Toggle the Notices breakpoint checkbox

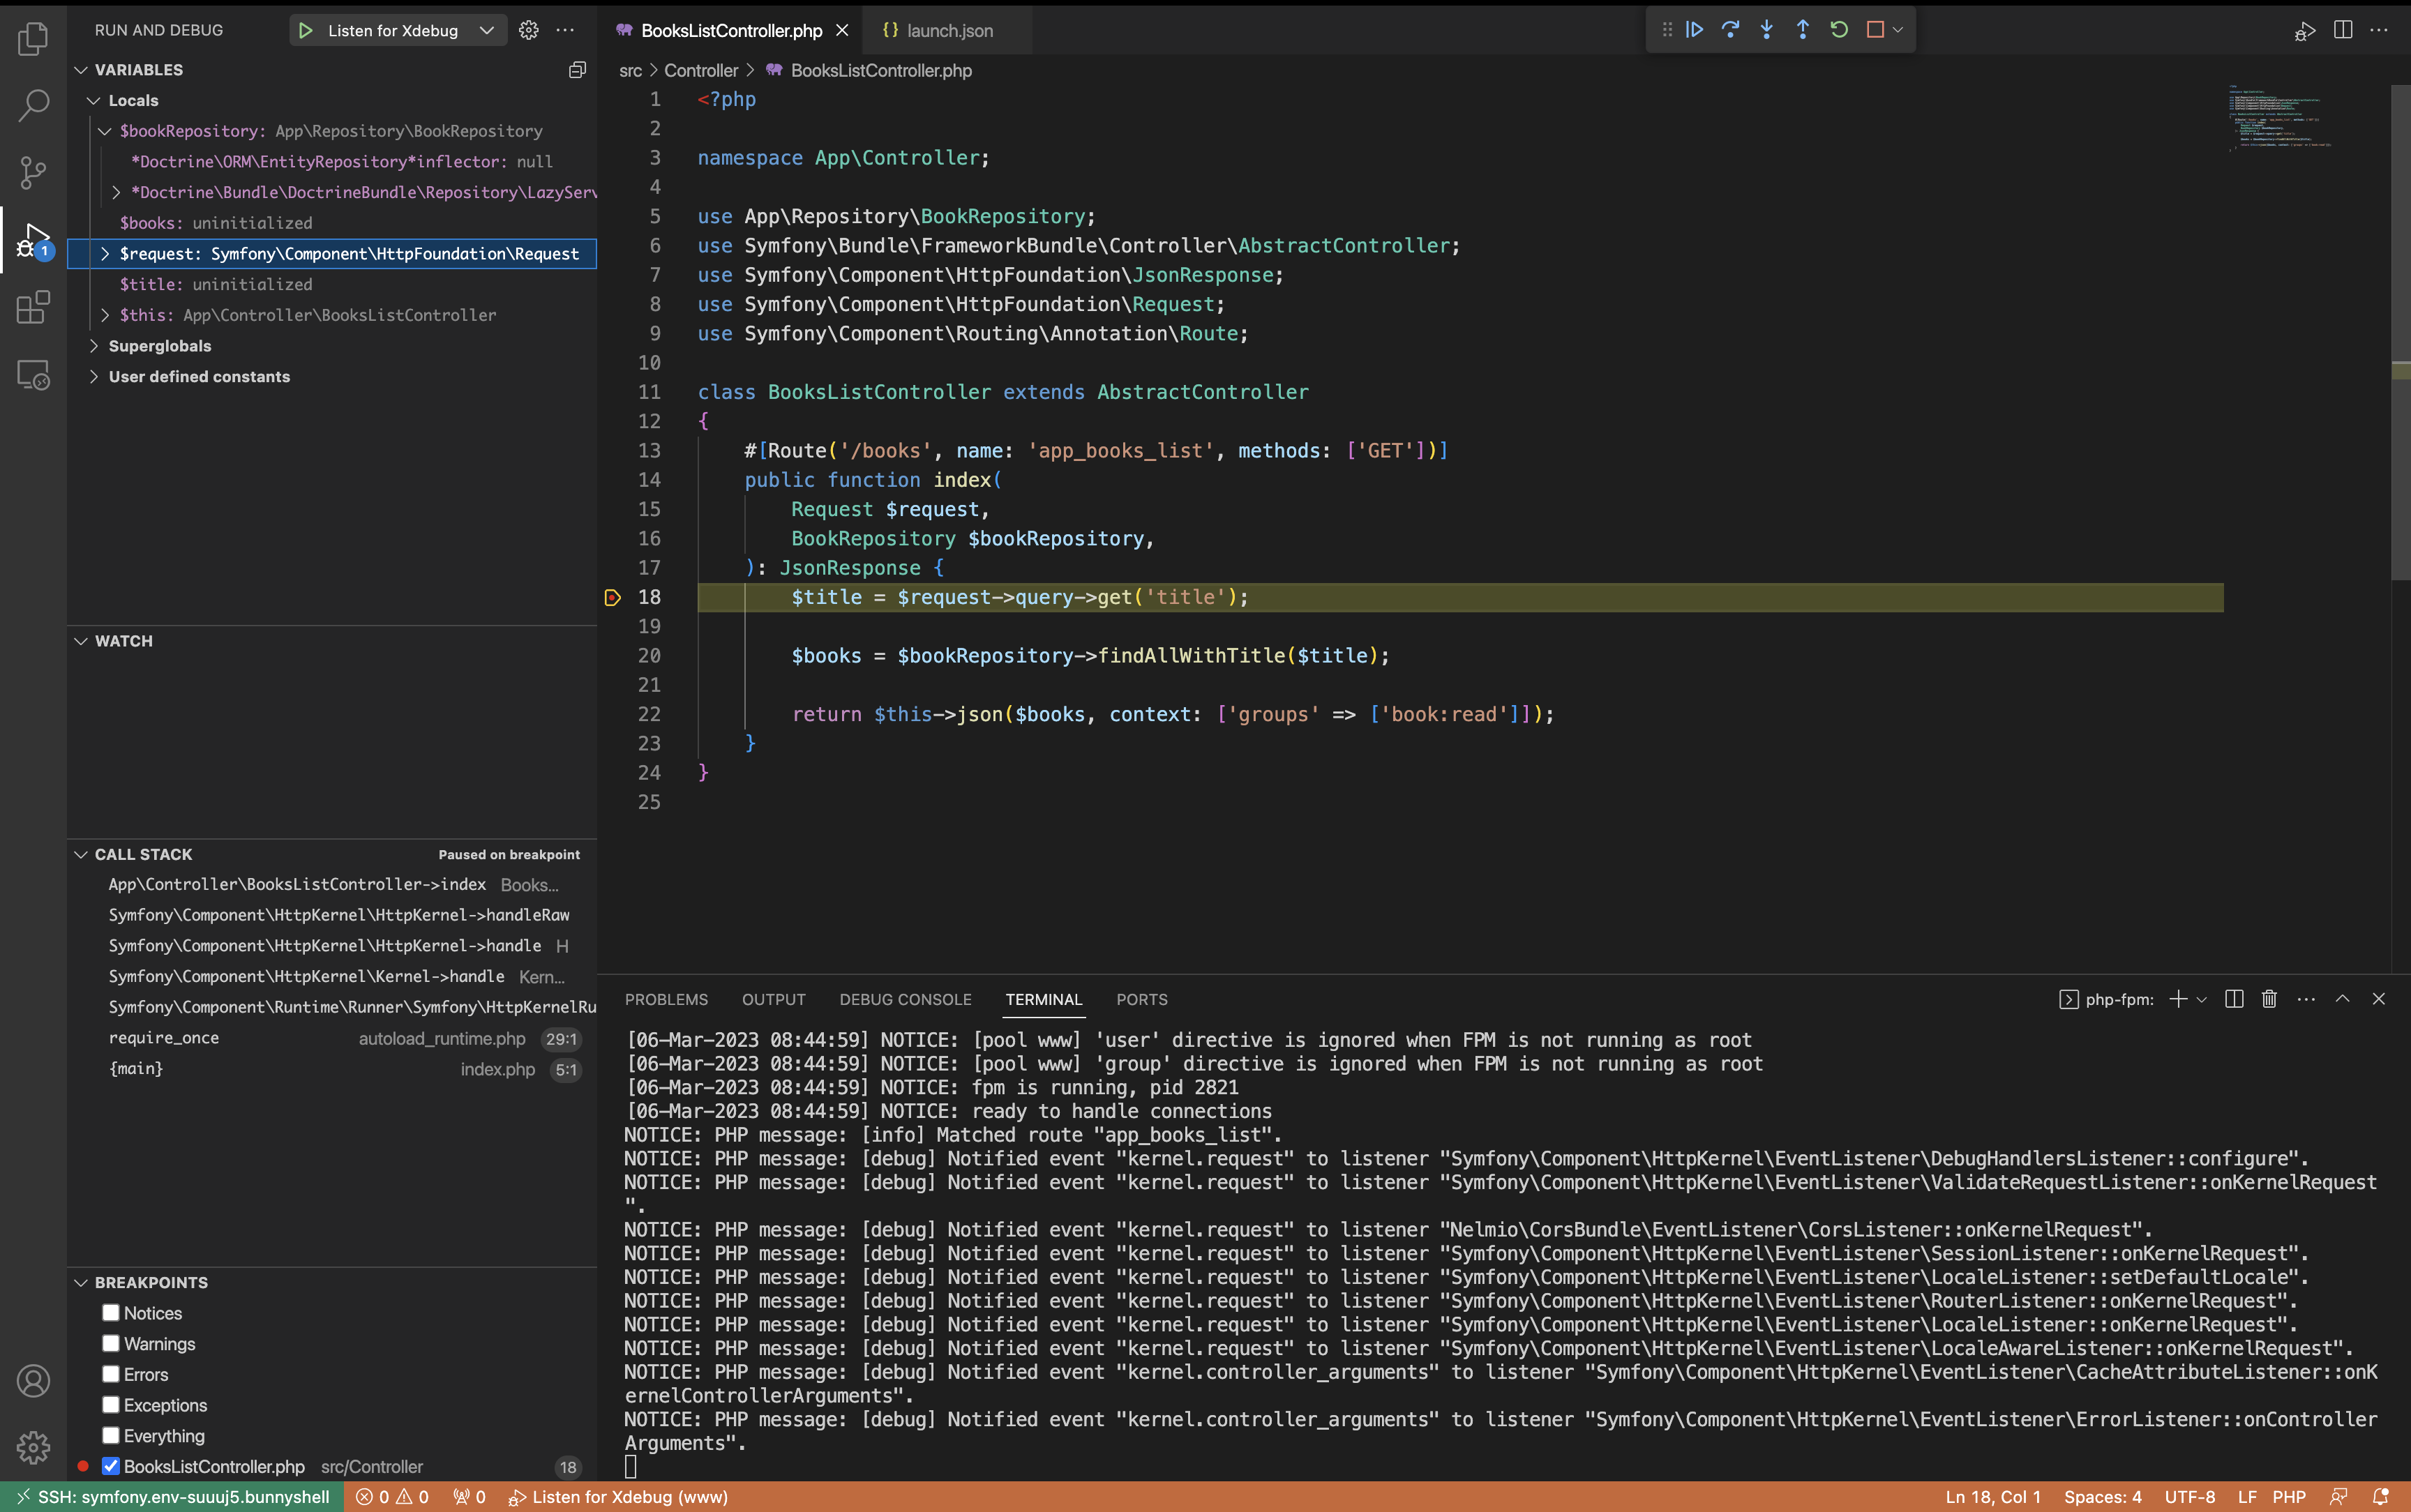click(x=111, y=1312)
